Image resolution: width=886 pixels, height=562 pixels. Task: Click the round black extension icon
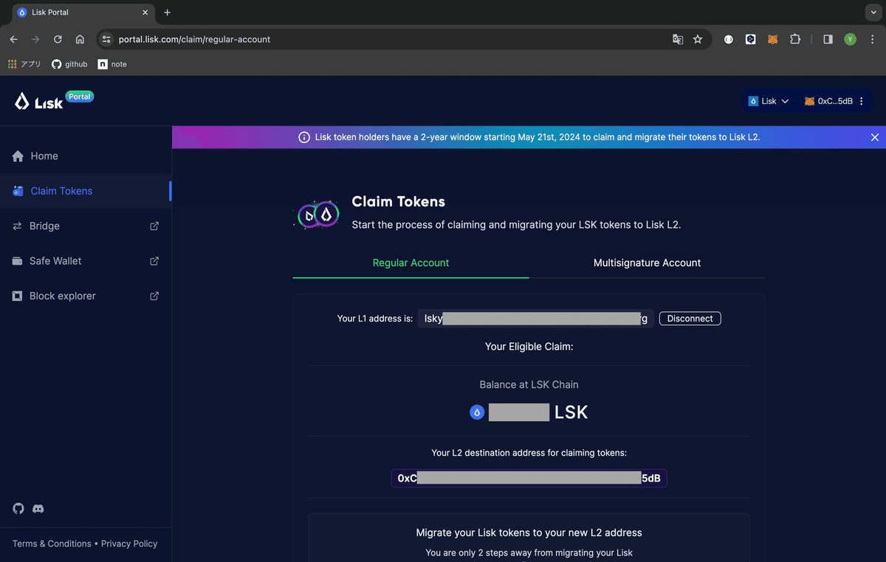click(x=729, y=39)
